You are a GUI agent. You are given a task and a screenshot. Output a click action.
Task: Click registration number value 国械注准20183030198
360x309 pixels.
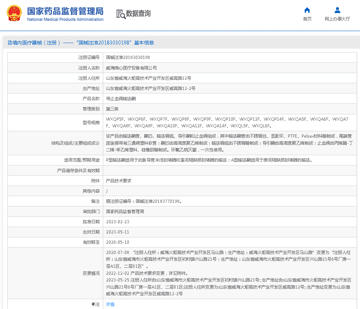pos(128,57)
